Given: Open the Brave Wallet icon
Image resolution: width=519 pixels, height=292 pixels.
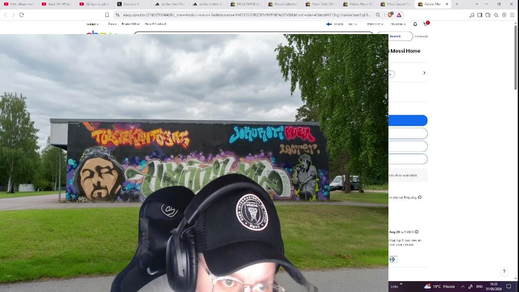Looking at the screenshot, I should pyautogui.click(x=488, y=15).
